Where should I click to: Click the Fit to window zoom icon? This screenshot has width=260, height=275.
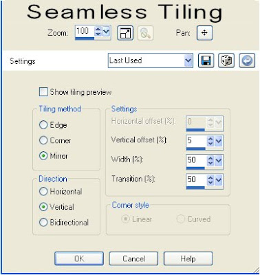click(125, 33)
